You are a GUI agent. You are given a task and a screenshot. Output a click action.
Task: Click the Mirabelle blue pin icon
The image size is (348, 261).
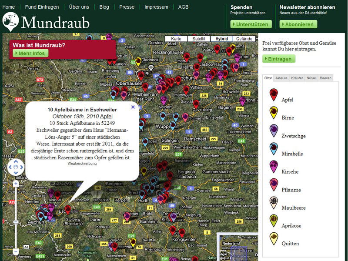coord(274,149)
